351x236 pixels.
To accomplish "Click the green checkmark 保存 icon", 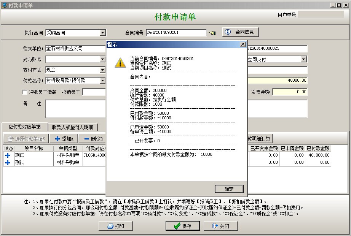I will 177,226.
